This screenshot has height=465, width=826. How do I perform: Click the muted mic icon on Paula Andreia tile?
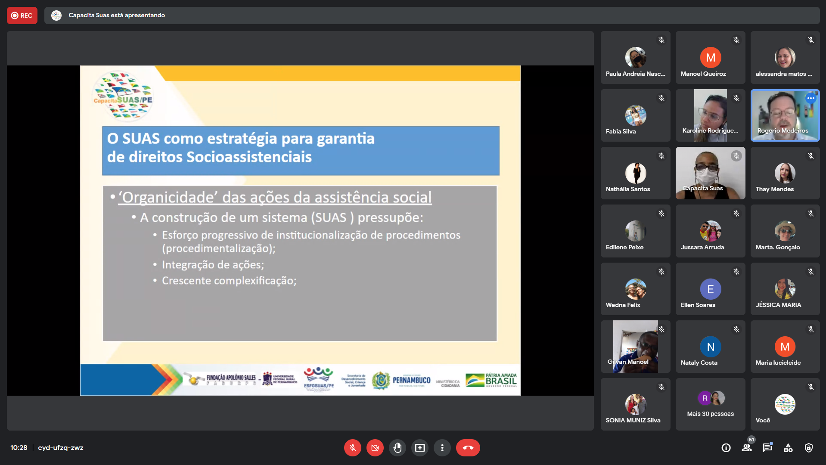pyautogui.click(x=661, y=40)
